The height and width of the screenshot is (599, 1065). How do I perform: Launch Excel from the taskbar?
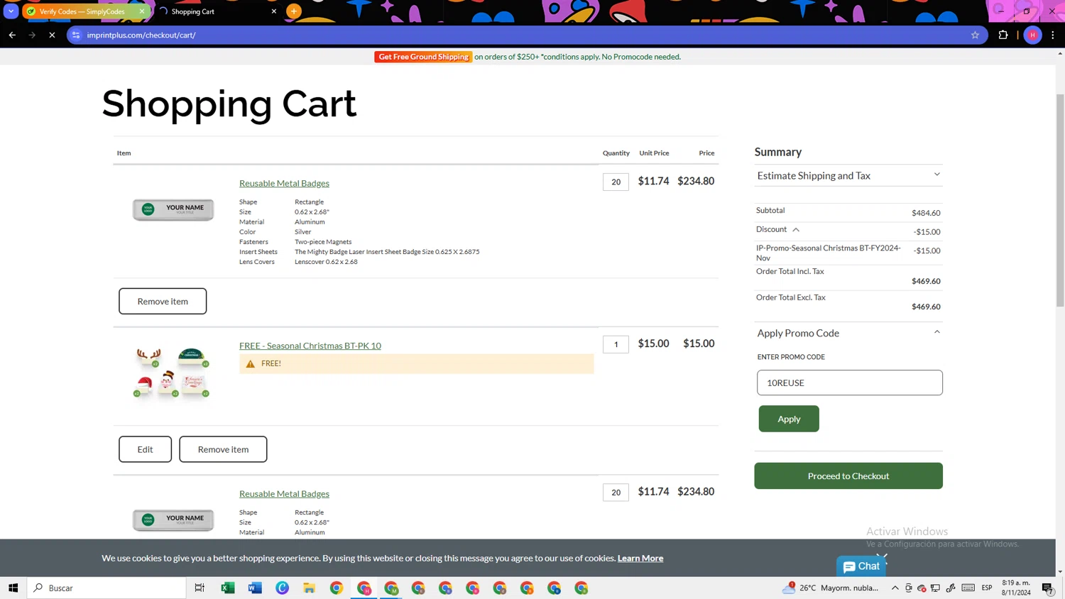tap(228, 588)
